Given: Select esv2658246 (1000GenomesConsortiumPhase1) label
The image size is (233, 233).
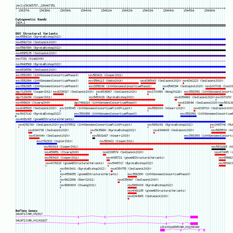Looking at the screenshot, I should pos(120,86).
